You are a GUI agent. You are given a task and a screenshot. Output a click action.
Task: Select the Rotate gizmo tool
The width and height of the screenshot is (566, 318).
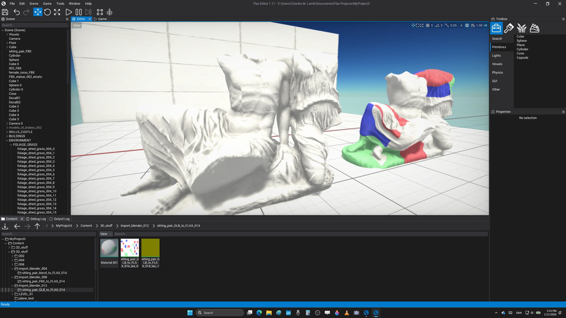coord(47,12)
